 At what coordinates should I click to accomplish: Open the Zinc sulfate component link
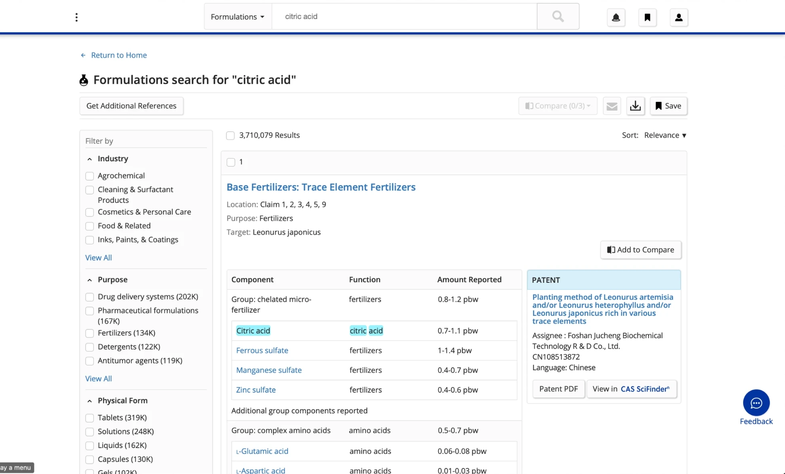pyautogui.click(x=256, y=390)
